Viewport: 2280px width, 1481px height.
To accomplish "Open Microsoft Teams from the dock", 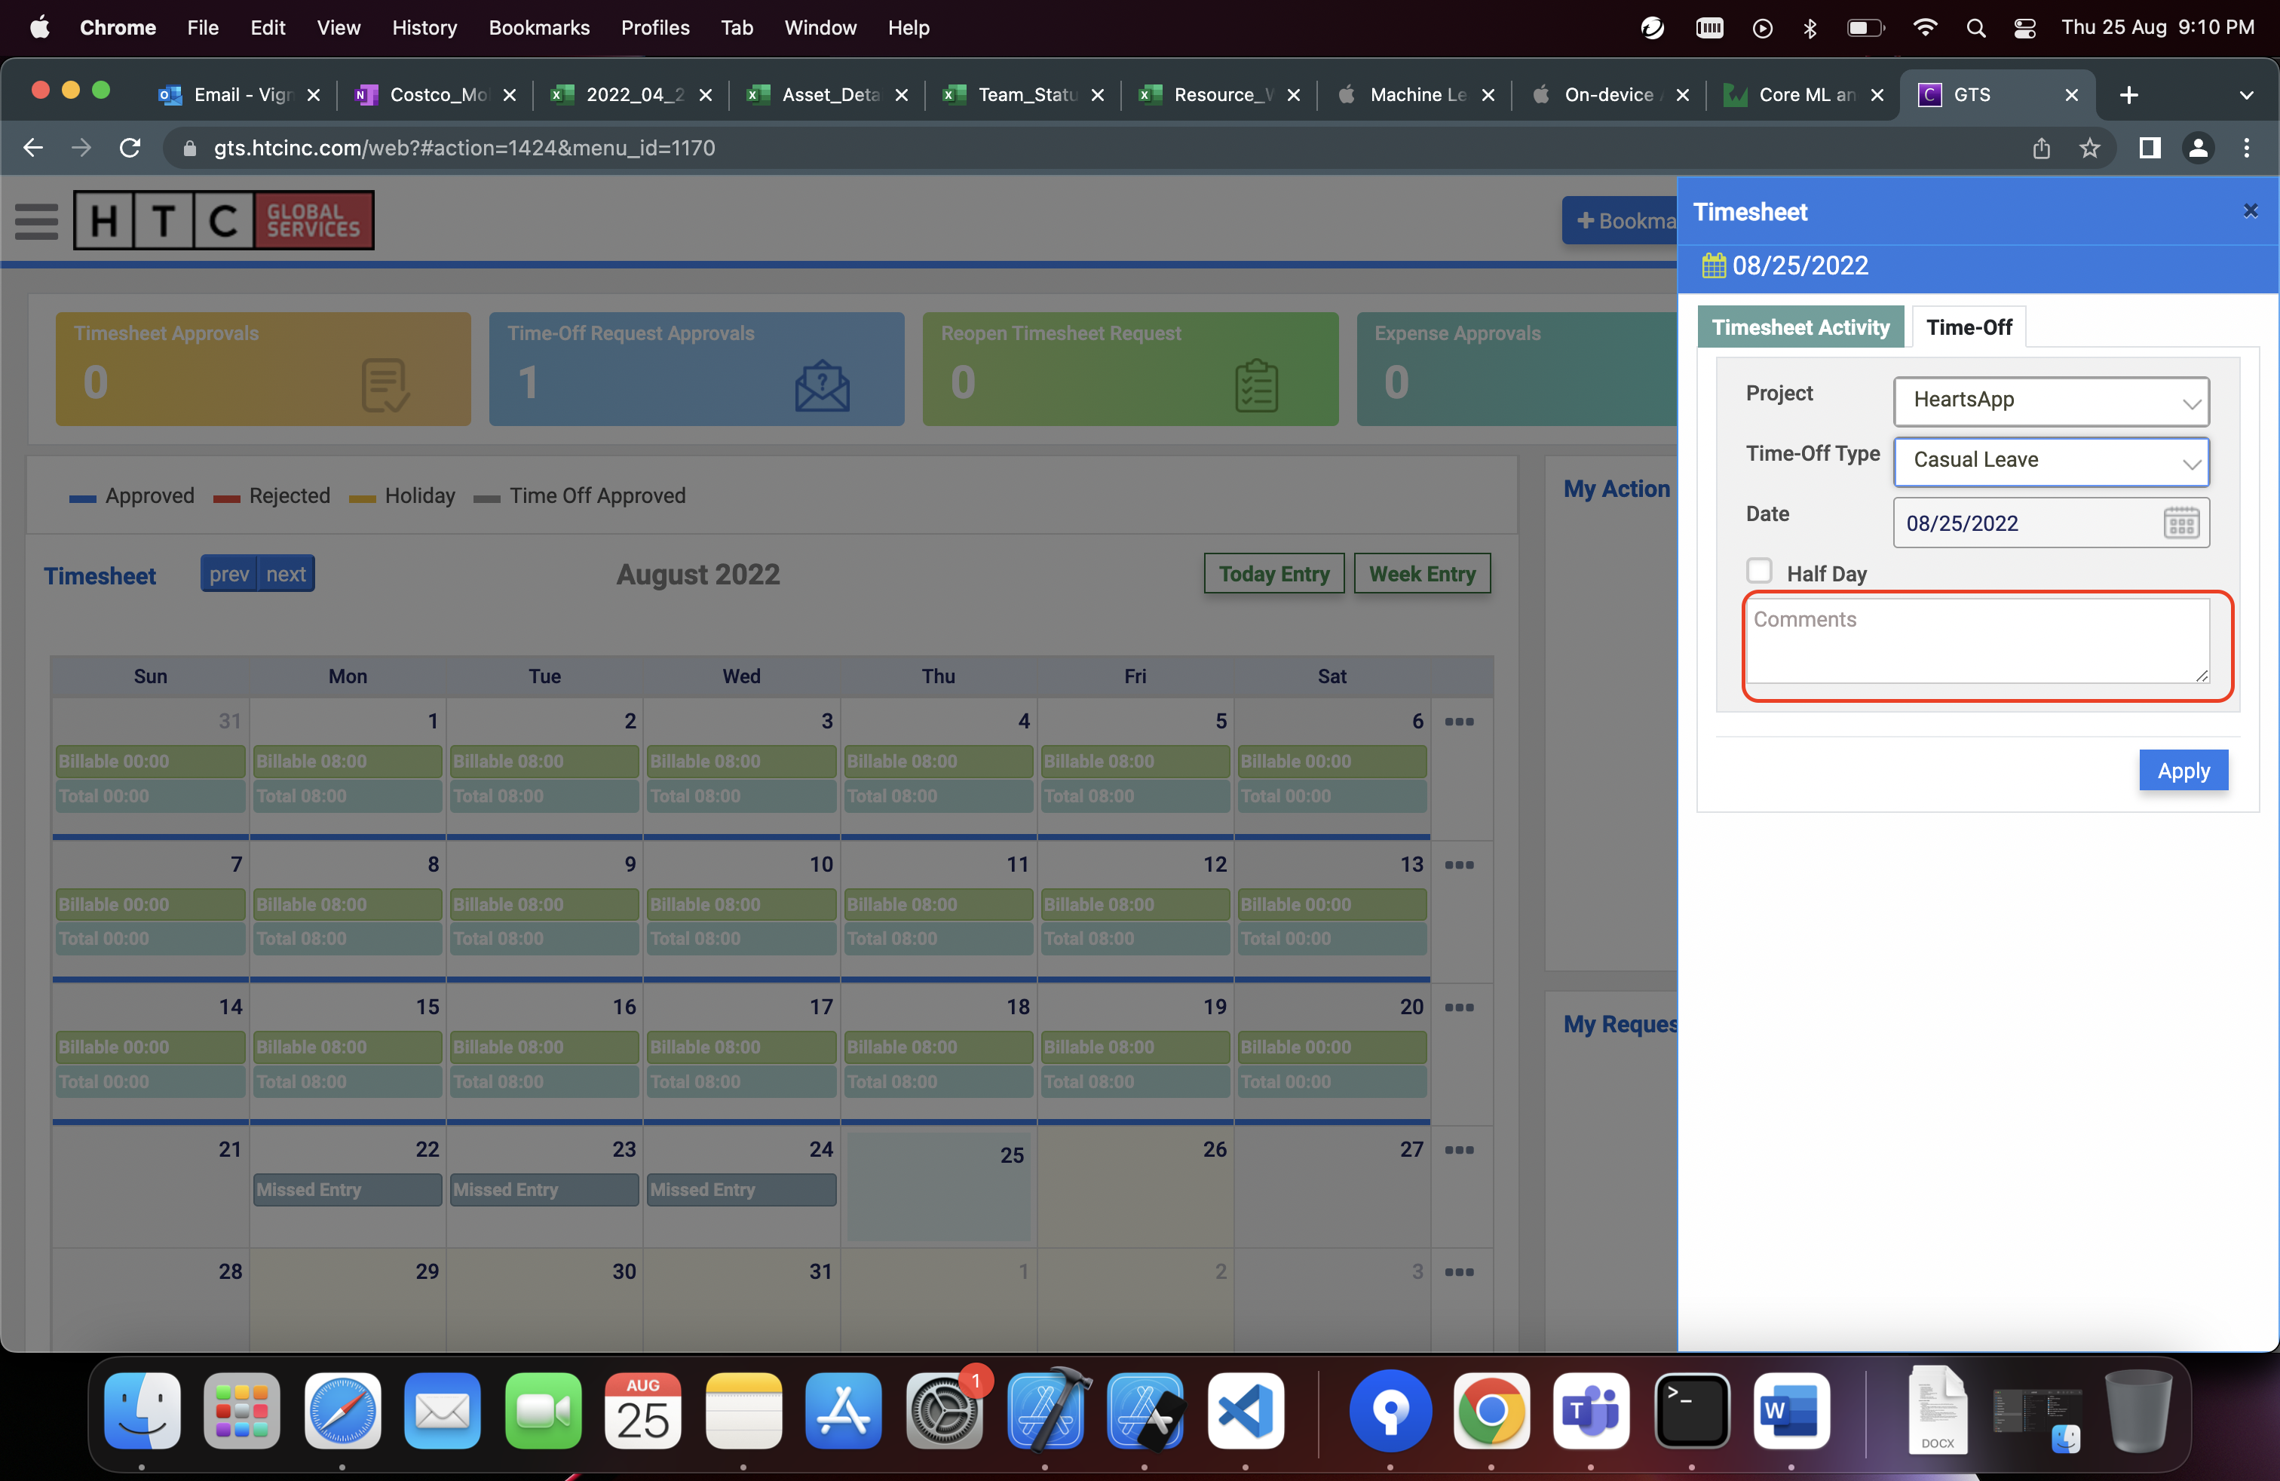I will (1589, 1411).
